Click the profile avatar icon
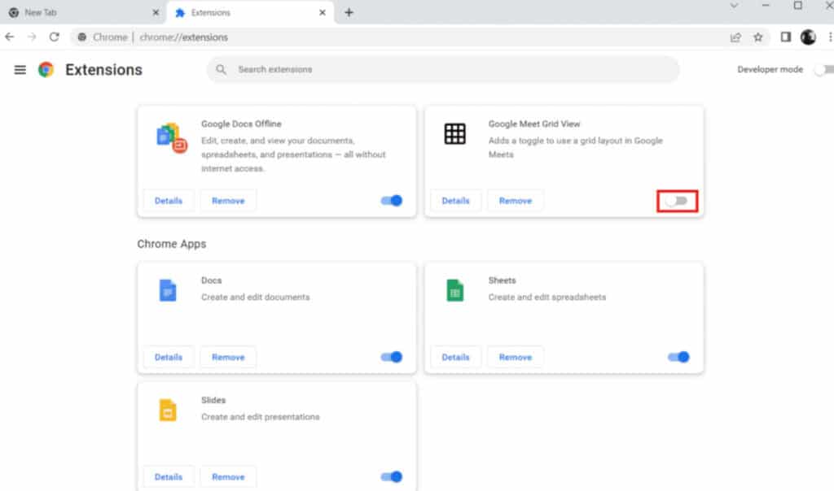Screen dimensions: 834x491 point(808,37)
